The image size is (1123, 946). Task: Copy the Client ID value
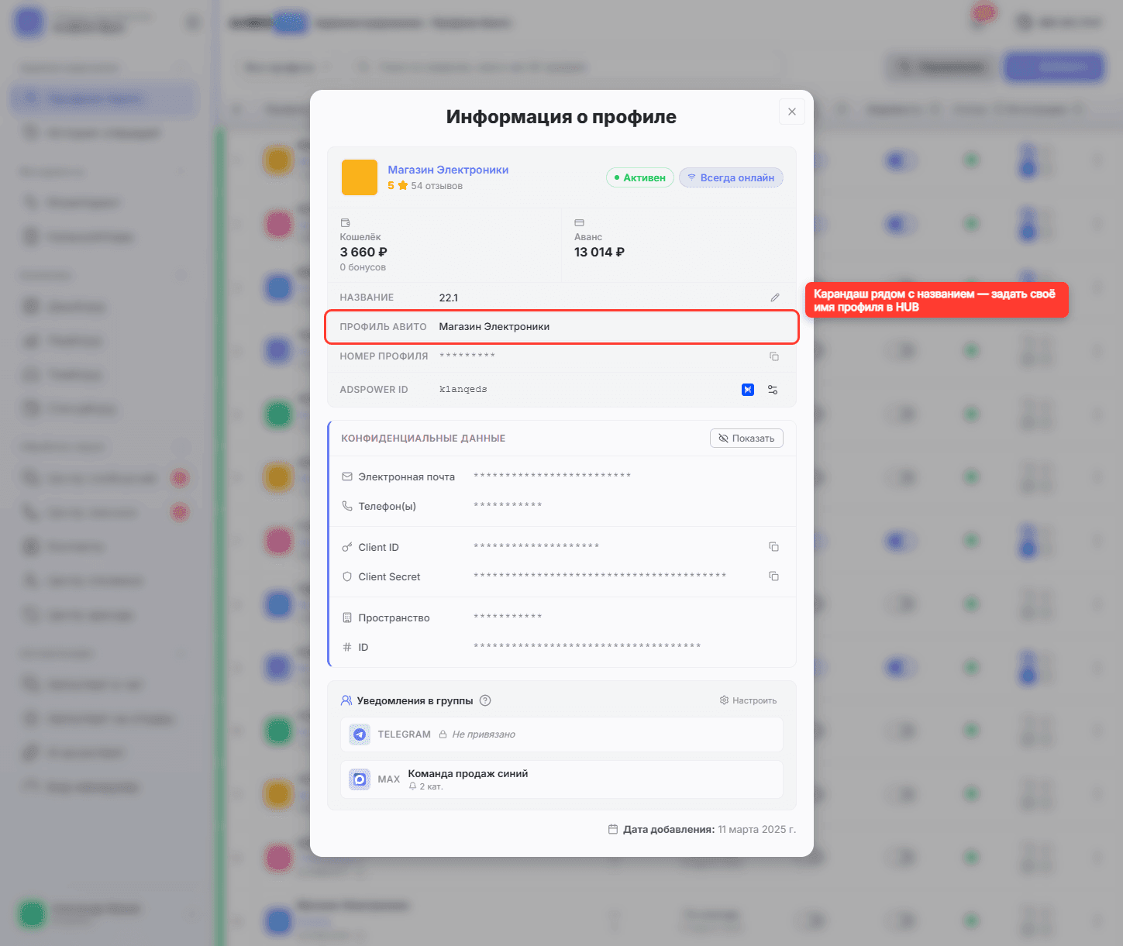[x=773, y=547]
